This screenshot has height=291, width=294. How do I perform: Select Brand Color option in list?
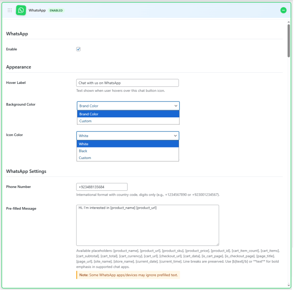128,114
